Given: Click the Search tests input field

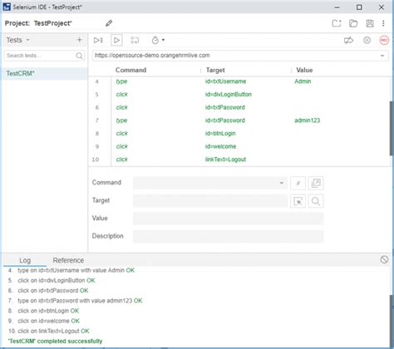Looking at the screenshot, I should (x=40, y=56).
